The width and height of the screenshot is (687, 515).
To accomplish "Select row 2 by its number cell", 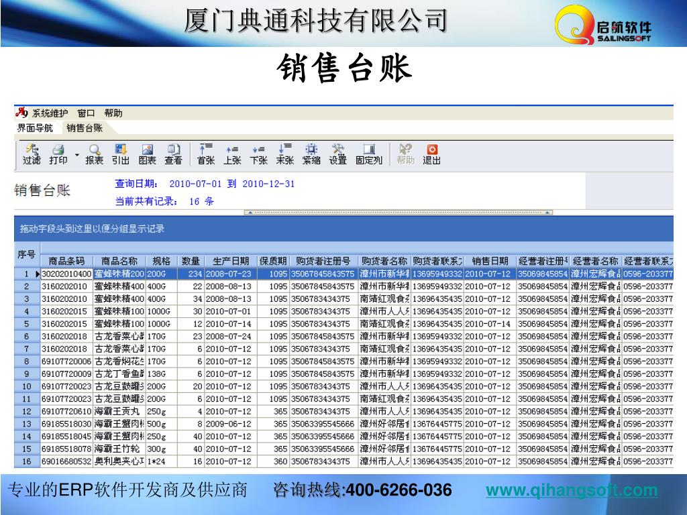I will coord(27,286).
